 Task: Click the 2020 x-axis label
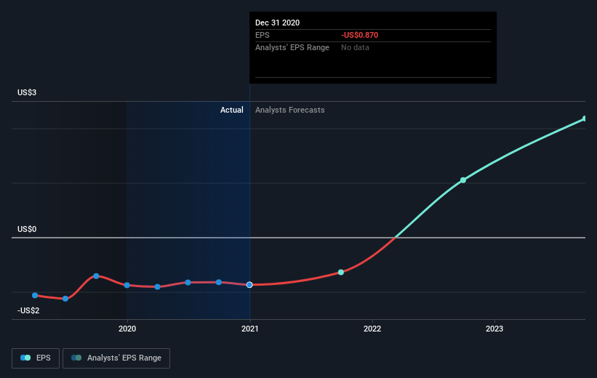127,329
